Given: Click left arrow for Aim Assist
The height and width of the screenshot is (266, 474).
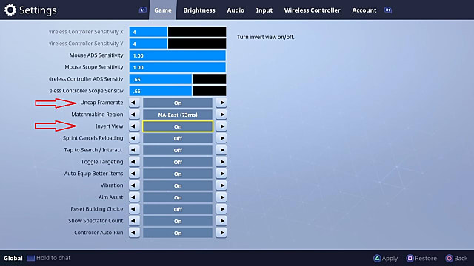Looking at the screenshot, I should coord(134,197).
